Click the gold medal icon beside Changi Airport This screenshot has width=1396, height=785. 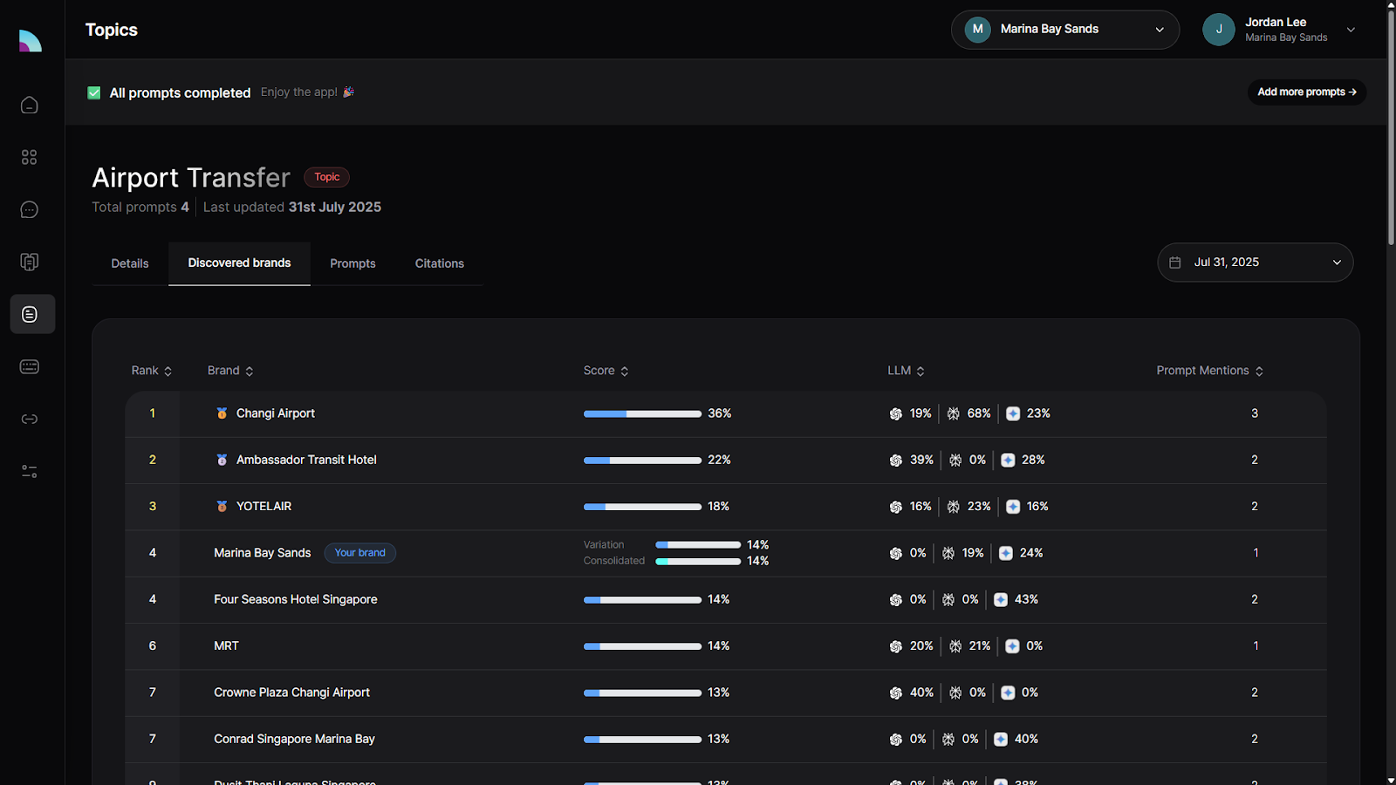click(x=222, y=413)
